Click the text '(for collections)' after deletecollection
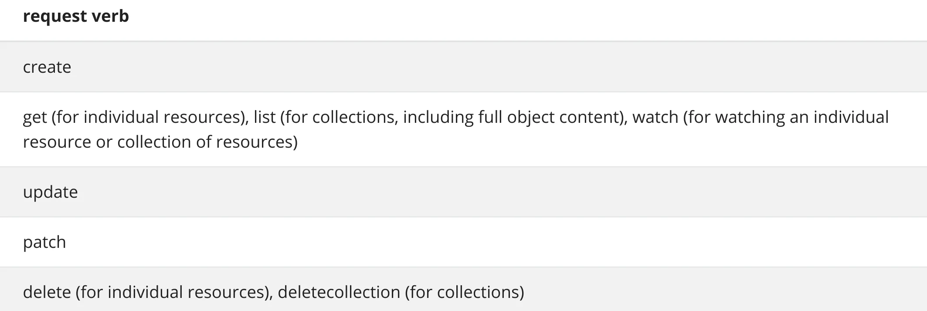 [464, 292]
